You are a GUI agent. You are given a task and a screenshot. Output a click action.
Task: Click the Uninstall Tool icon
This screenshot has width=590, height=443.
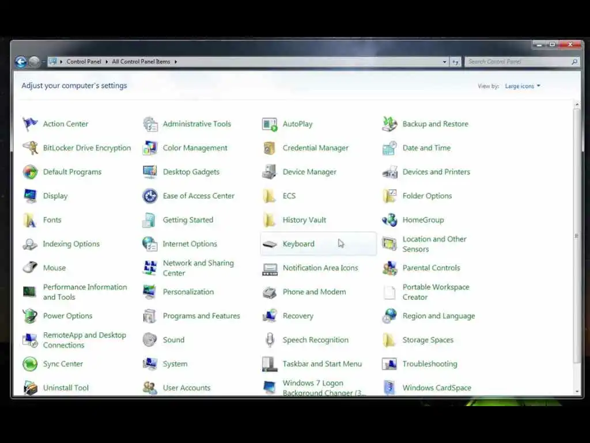click(30, 388)
